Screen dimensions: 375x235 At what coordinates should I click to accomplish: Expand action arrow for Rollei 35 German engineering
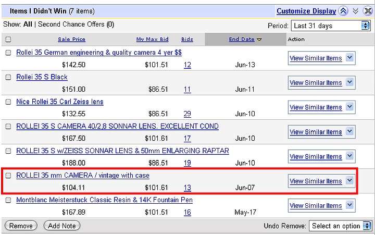coord(349,57)
